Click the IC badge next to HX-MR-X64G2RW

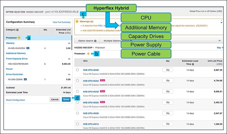(x=28, y=48)
